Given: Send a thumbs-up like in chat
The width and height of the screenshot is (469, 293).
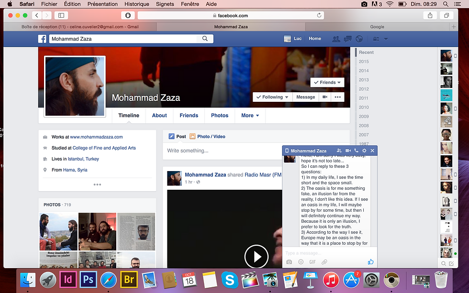Looking at the screenshot, I should pyautogui.click(x=370, y=261).
